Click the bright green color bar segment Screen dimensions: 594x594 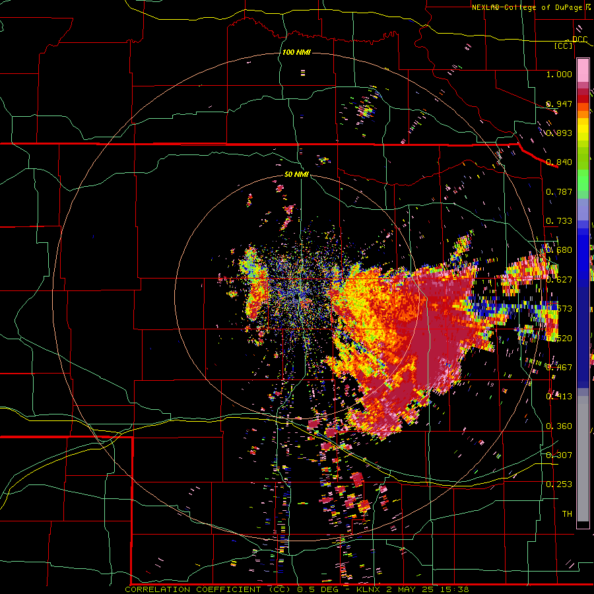coord(583,180)
